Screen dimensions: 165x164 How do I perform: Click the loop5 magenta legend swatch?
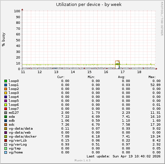[6, 101]
